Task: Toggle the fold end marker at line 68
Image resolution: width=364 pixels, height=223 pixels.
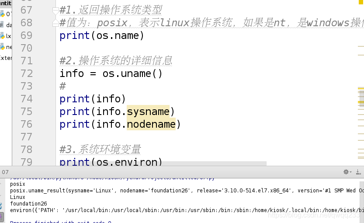Action: [x=55, y=23]
